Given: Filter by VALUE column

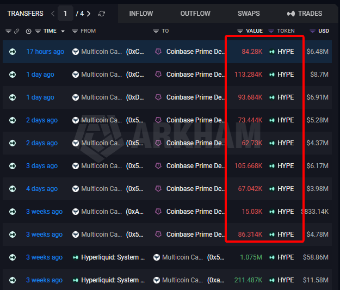Looking at the screenshot, I should click(240, 32).
